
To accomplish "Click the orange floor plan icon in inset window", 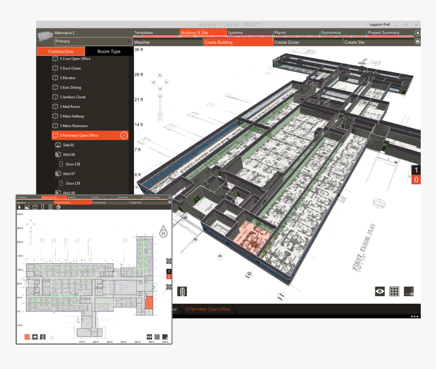I will pos(27,337).
